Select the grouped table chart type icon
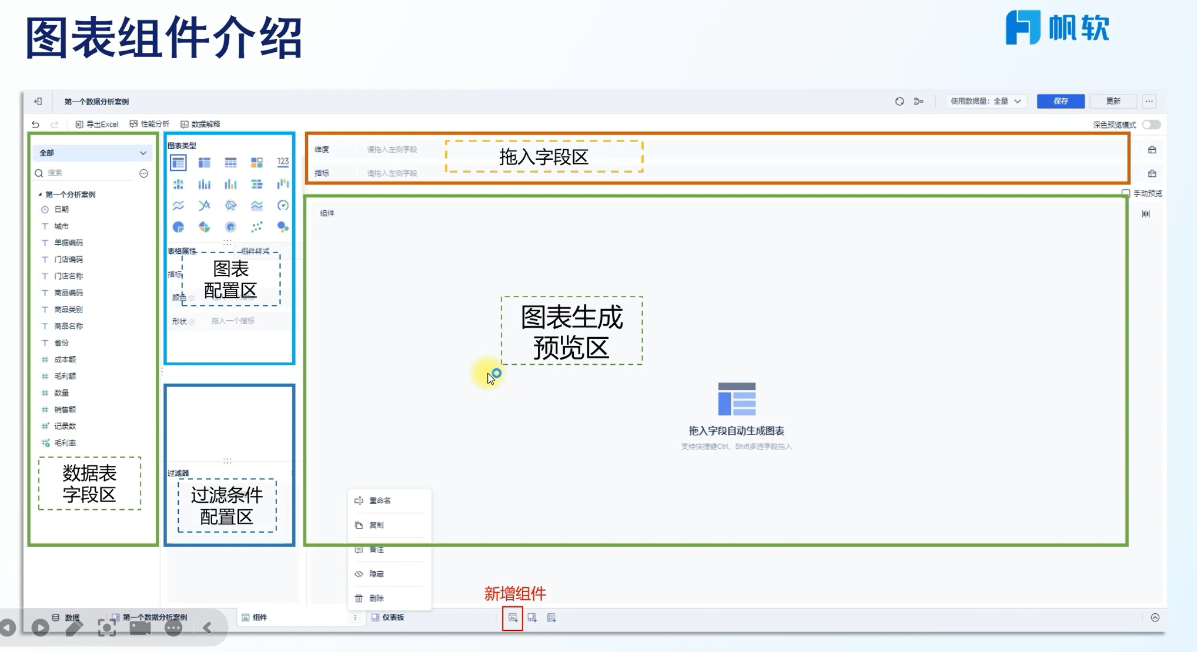Viewport: 1197px width, 652px height. 178,162
